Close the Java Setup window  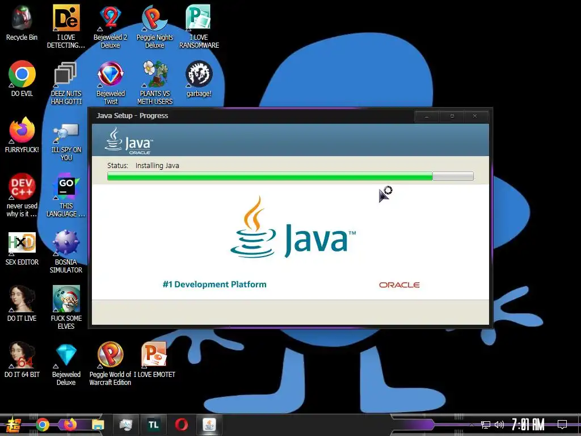click(475, 116)
